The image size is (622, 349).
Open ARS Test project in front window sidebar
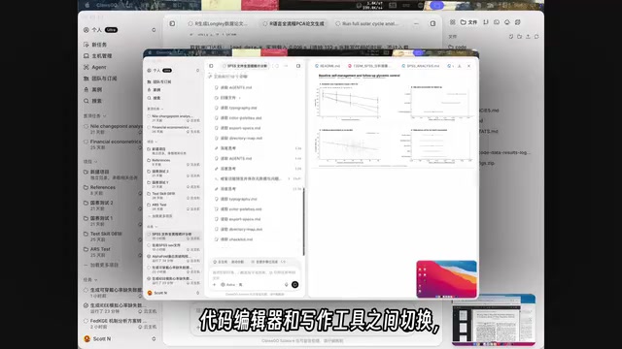(173, 206)
